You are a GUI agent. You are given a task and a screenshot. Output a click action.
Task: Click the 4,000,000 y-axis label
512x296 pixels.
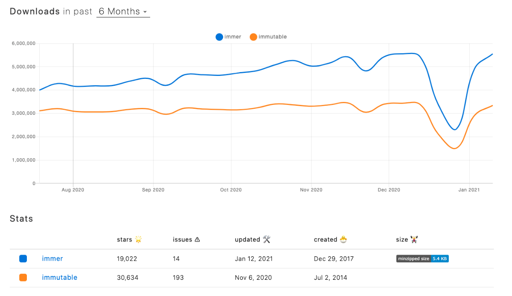click(24, 90)
